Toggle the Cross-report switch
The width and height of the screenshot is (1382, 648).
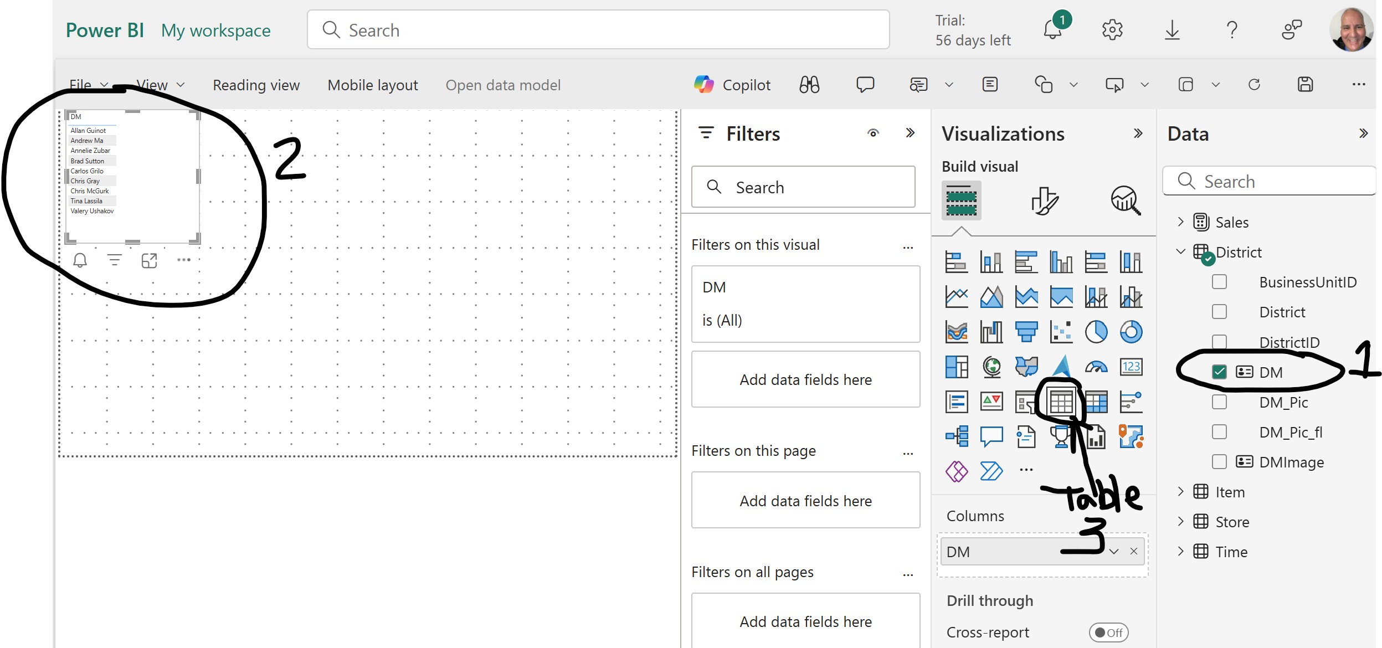(x=1108, y=632)
